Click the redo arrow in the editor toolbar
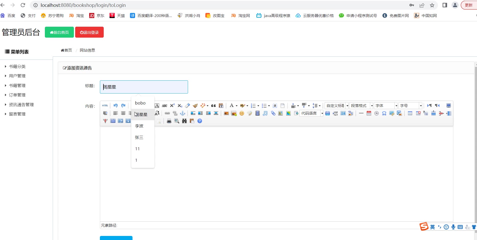 pos(123,106)
